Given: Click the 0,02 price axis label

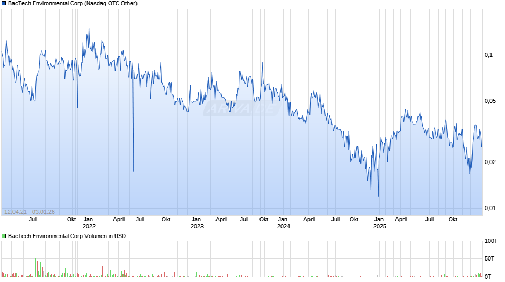Looking at the screenshot, I should pyautogui.click(x=490, y=162).
